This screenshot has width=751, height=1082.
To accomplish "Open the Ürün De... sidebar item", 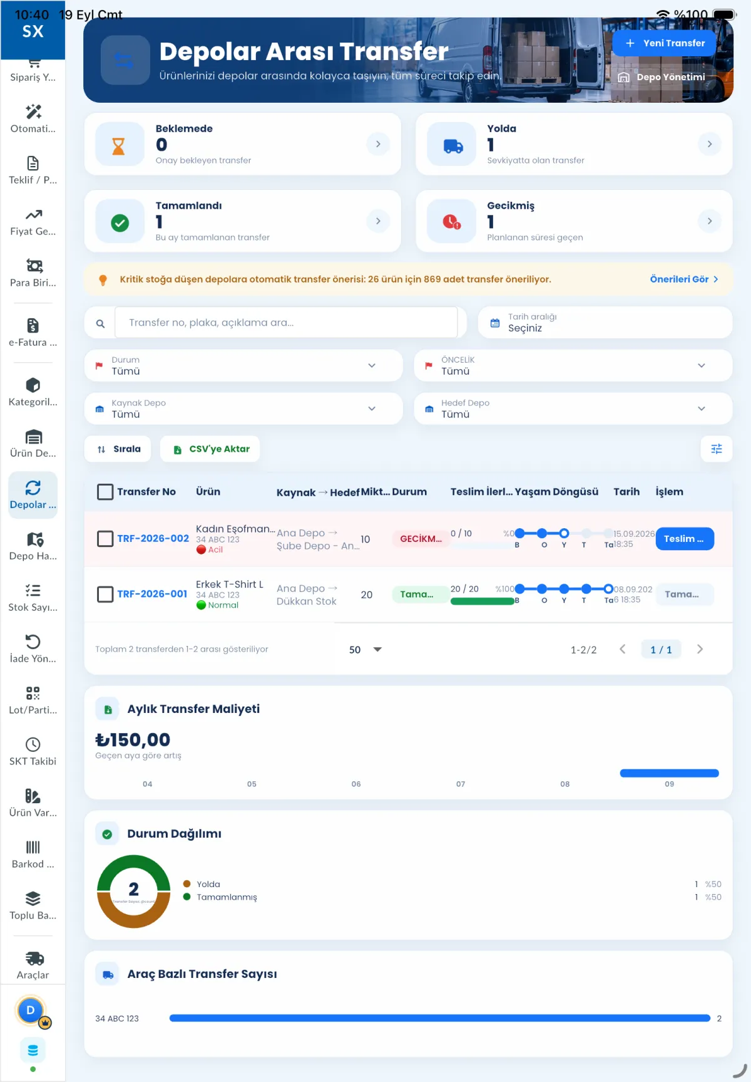I will (x=33, y=444).
